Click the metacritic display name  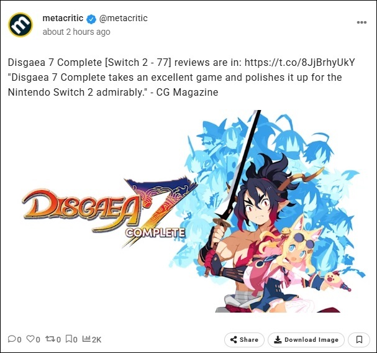[x=63, y=18]
